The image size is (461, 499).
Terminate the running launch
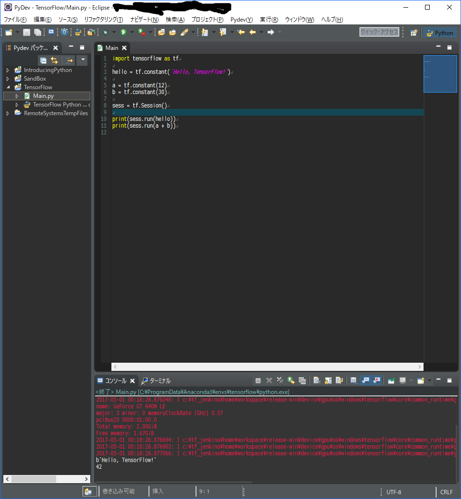pos(257,380)
